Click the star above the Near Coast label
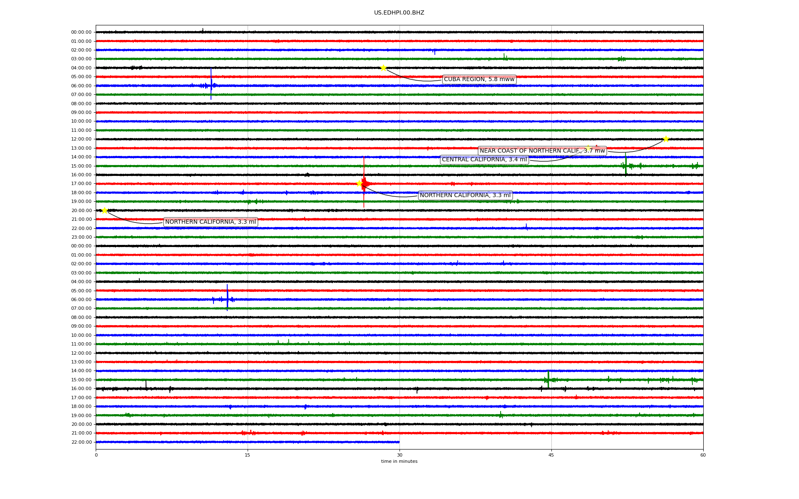This screenshot has height=499, width=799. (x=588, y=148)
